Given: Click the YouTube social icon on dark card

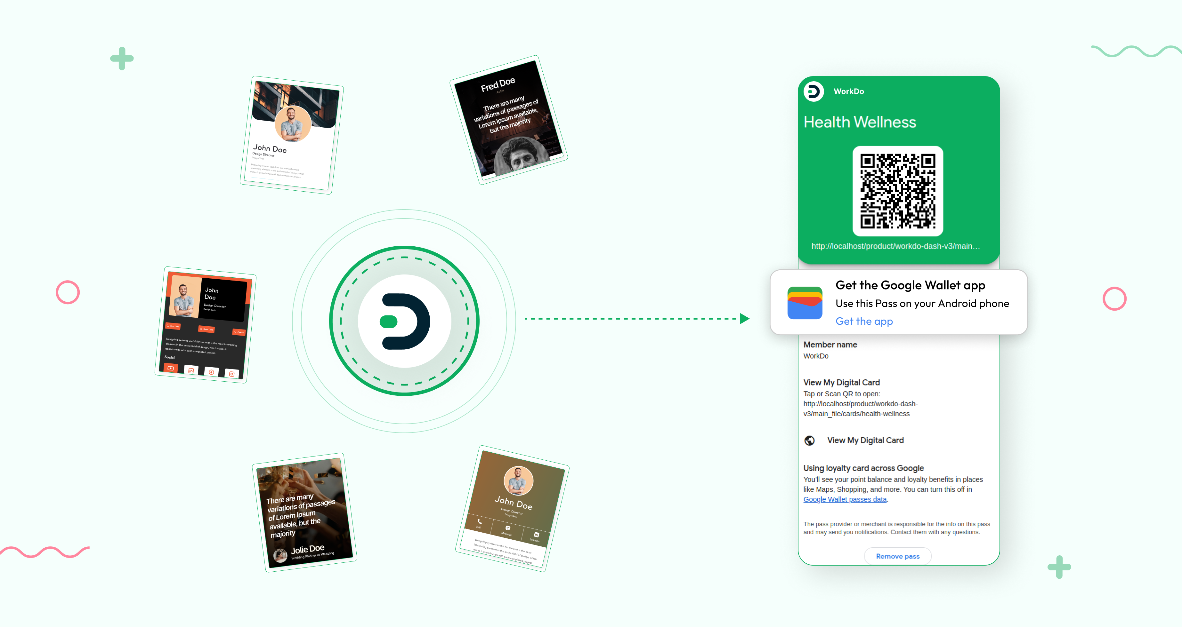Looking at the screenshot, I should (x=171, y=368).
